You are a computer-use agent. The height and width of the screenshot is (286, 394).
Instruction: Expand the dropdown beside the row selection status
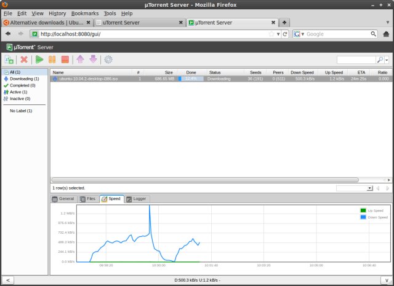[x=369, y=188]
